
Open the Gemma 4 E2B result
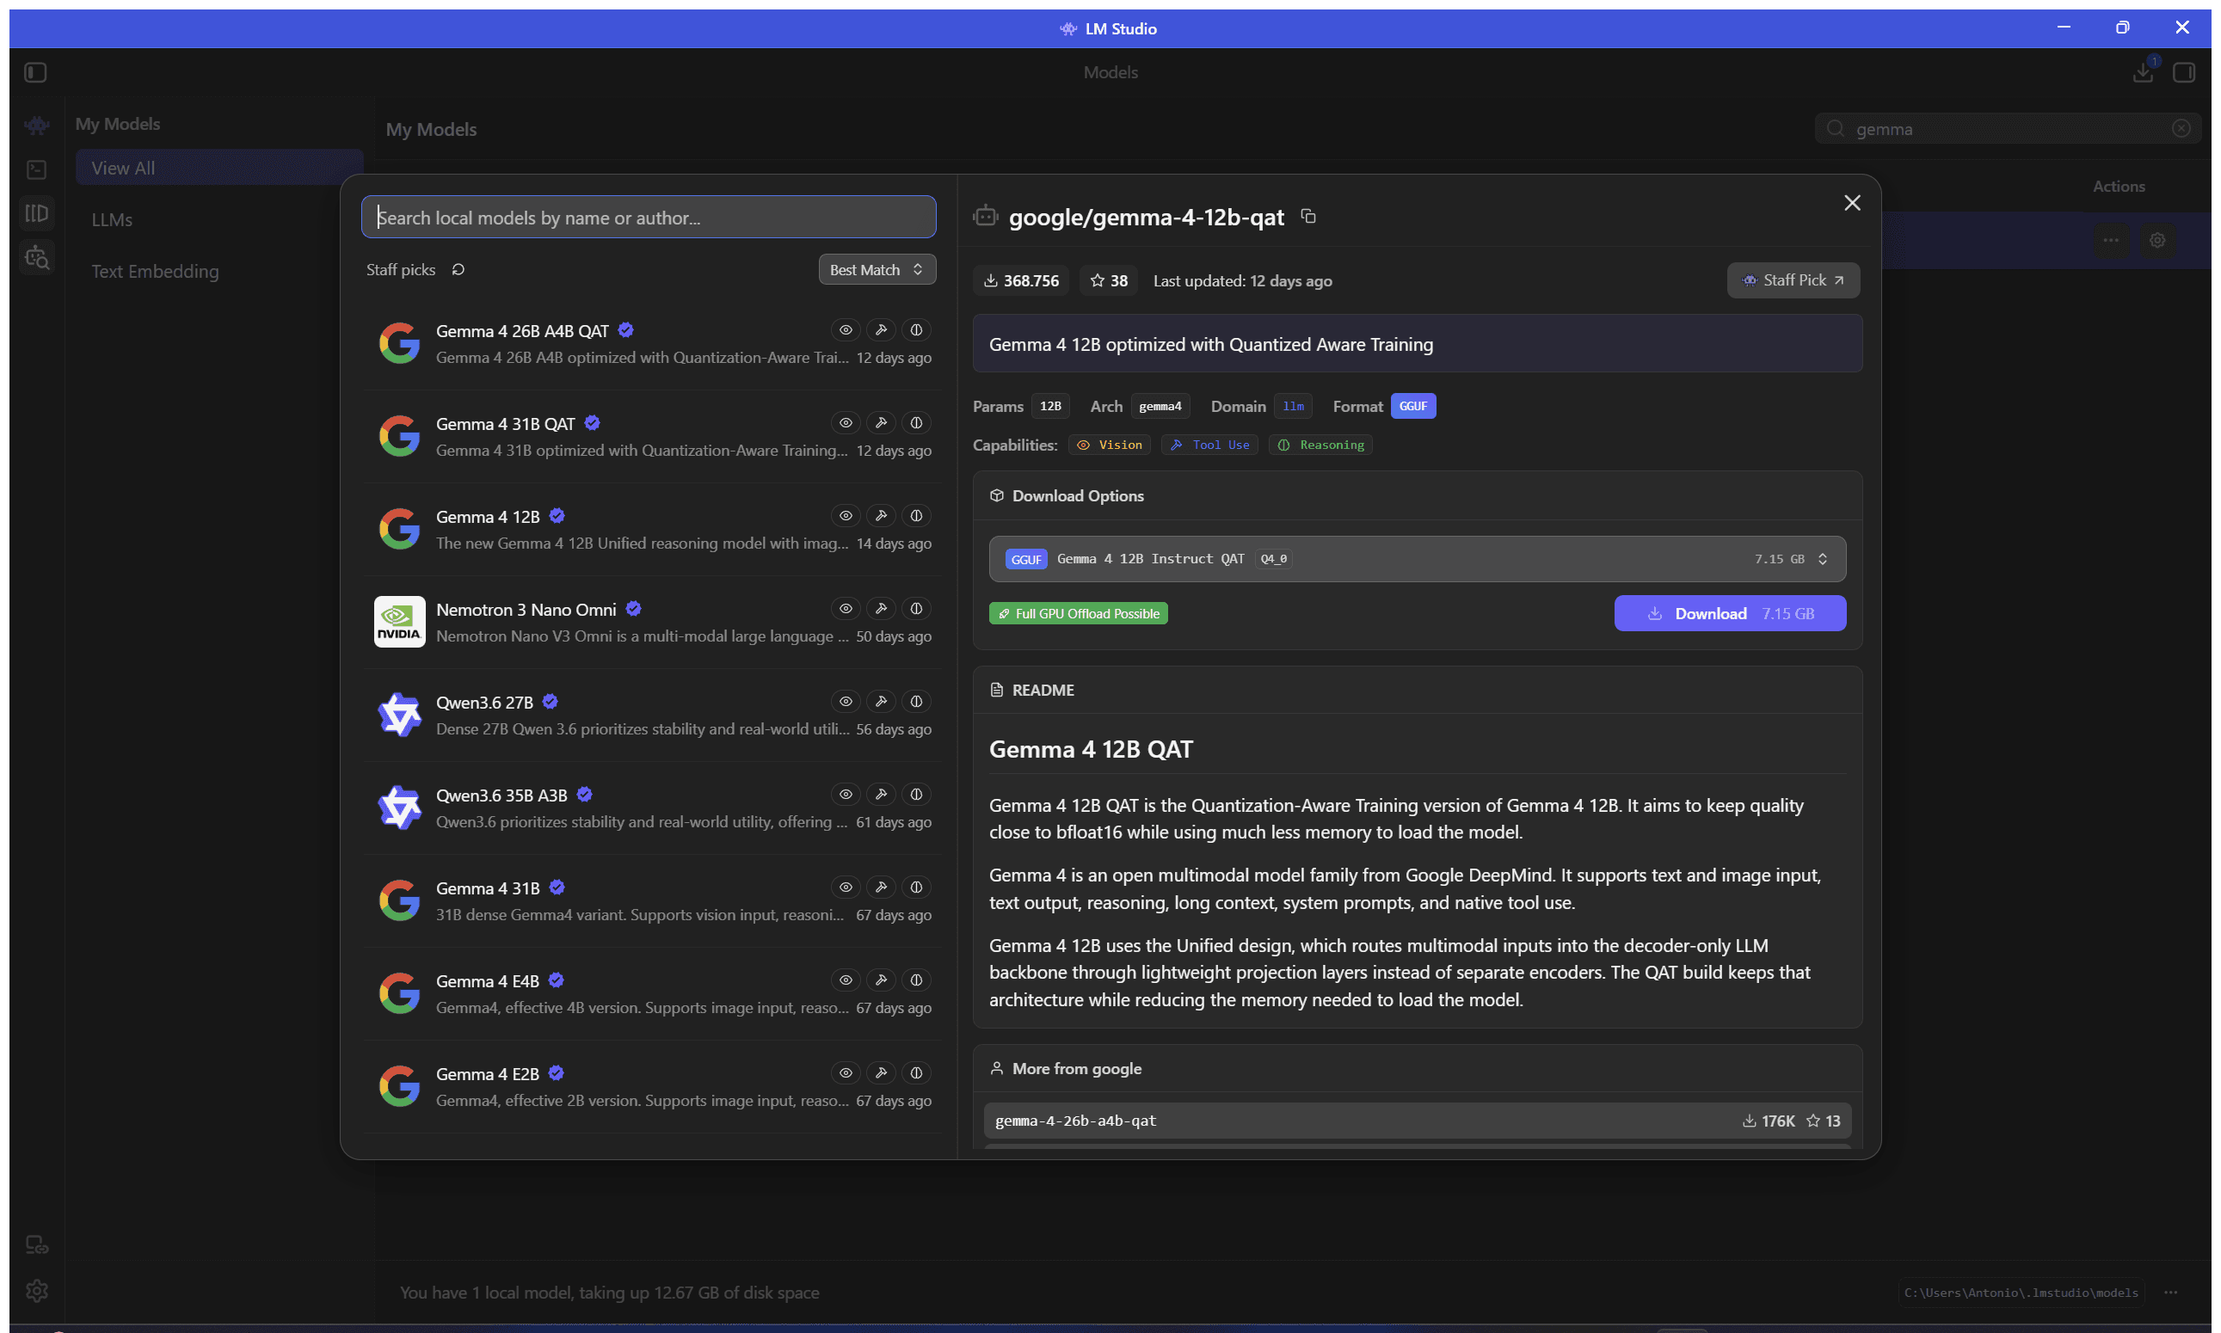[652, 1086]
